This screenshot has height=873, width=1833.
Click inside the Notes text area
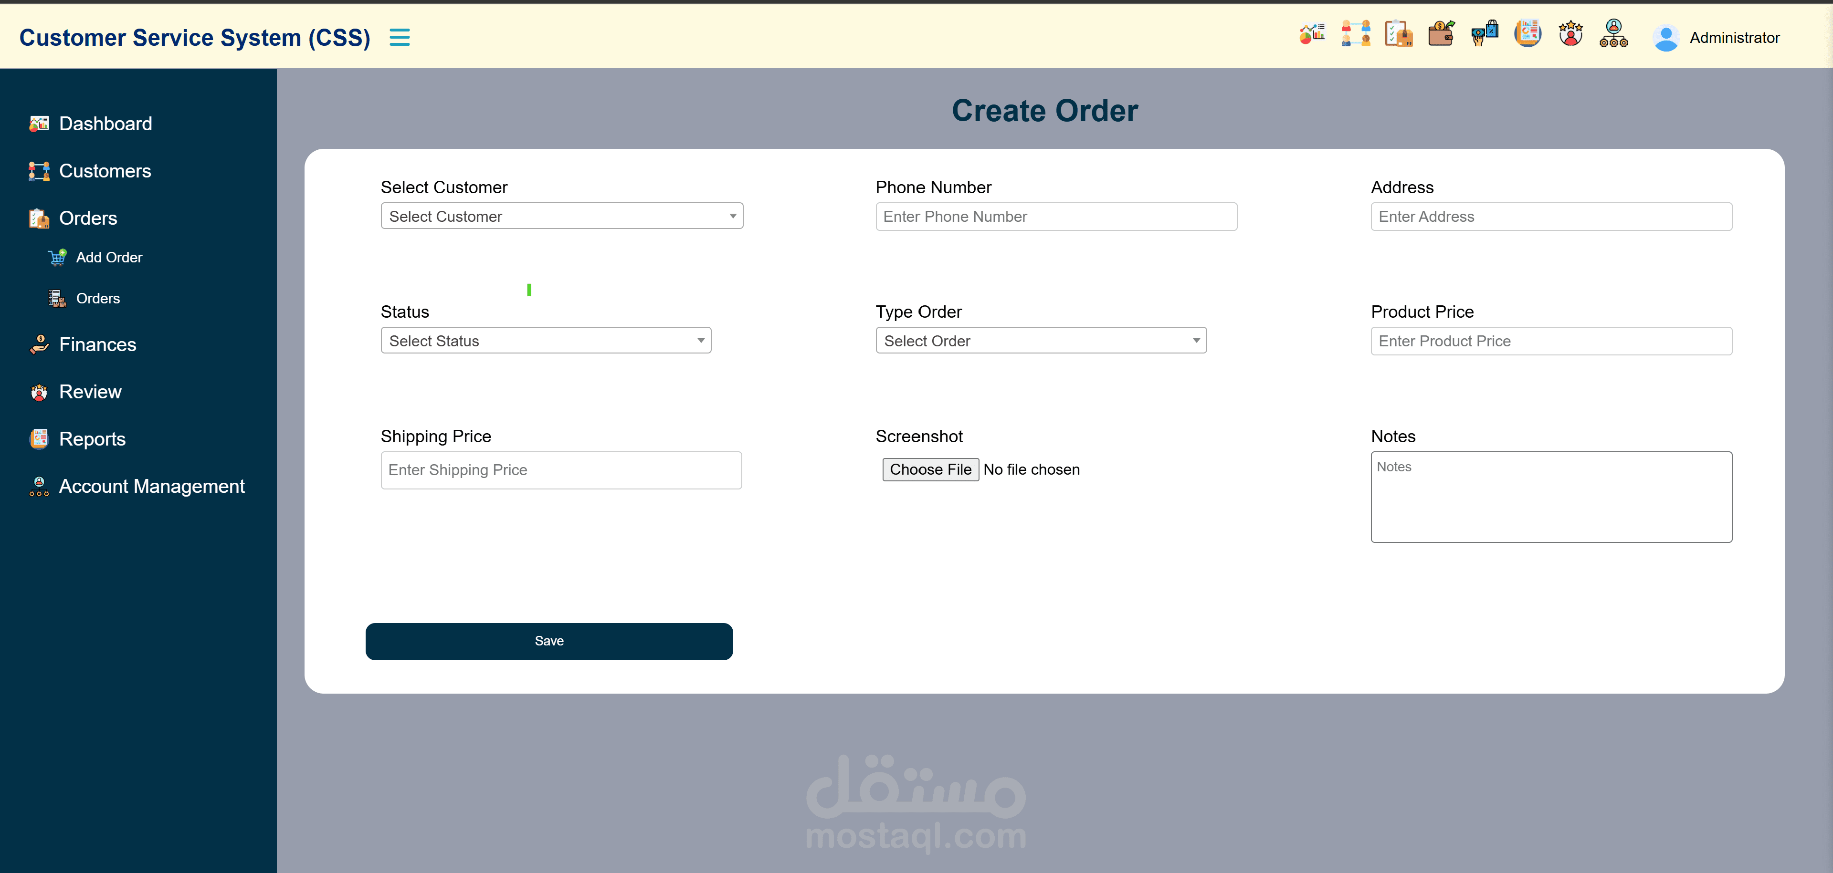pyautogui.click(x=1550, y=497)
